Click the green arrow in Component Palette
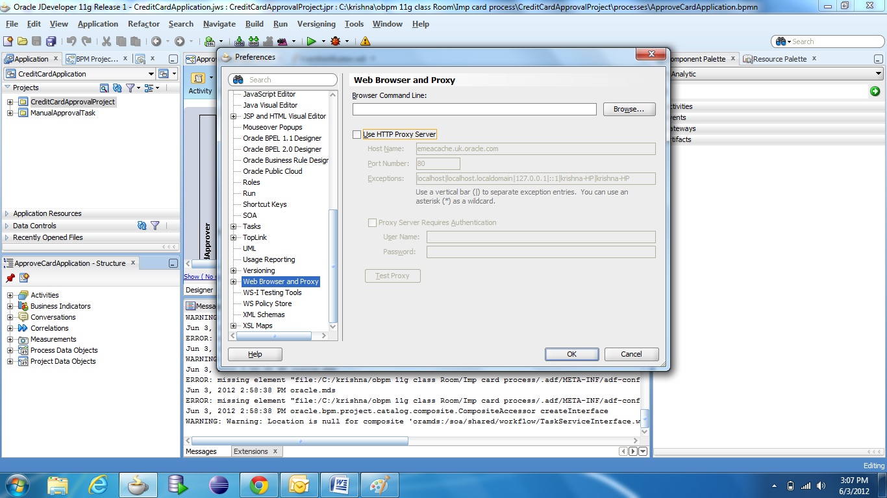Viewport: 887px width, 498px height. (875, 91)
